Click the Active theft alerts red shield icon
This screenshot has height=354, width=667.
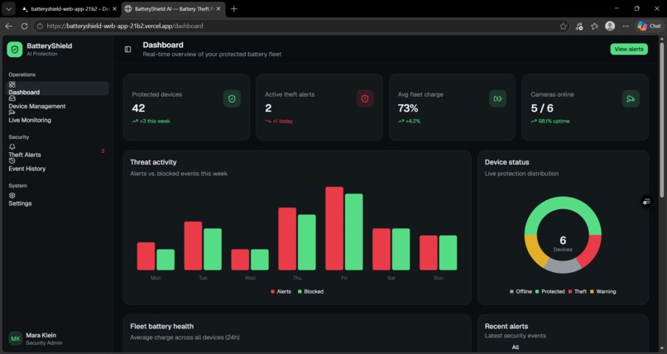365,98
